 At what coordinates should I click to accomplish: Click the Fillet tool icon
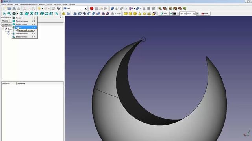(x=89, y=14)
